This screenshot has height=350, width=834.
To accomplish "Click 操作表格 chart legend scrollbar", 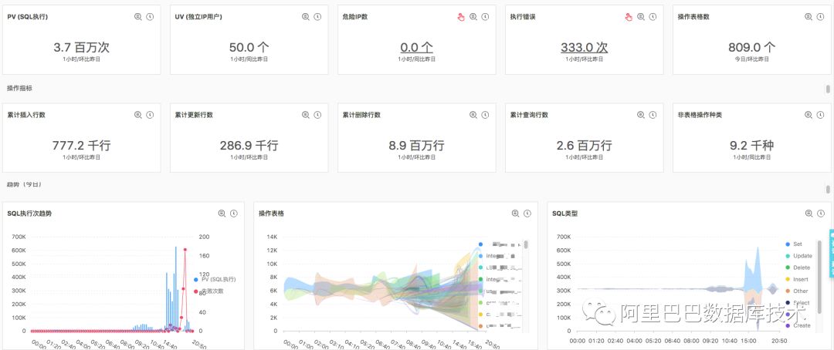I will coord(526,245).
